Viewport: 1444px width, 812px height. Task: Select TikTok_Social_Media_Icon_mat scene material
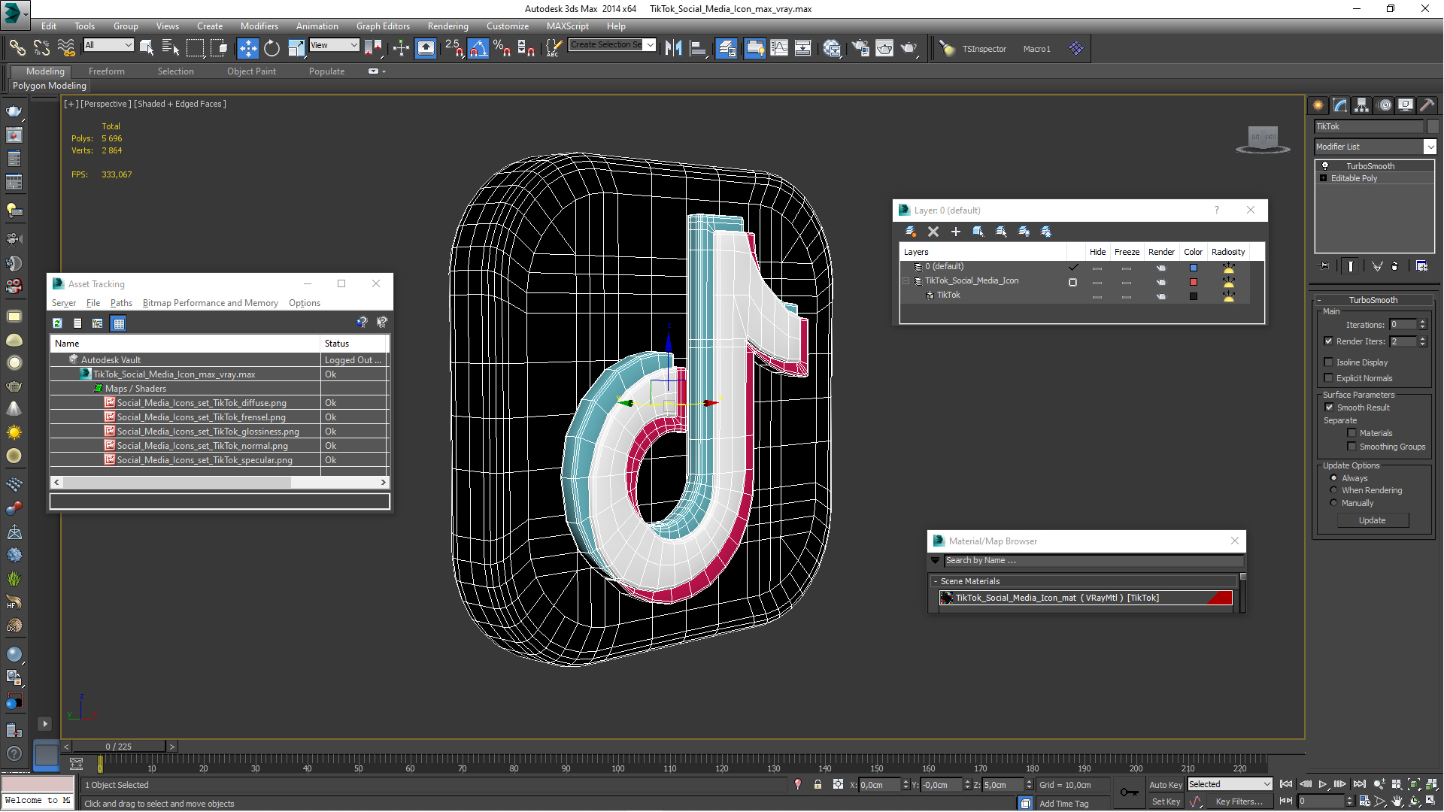tap(1086, 598)
